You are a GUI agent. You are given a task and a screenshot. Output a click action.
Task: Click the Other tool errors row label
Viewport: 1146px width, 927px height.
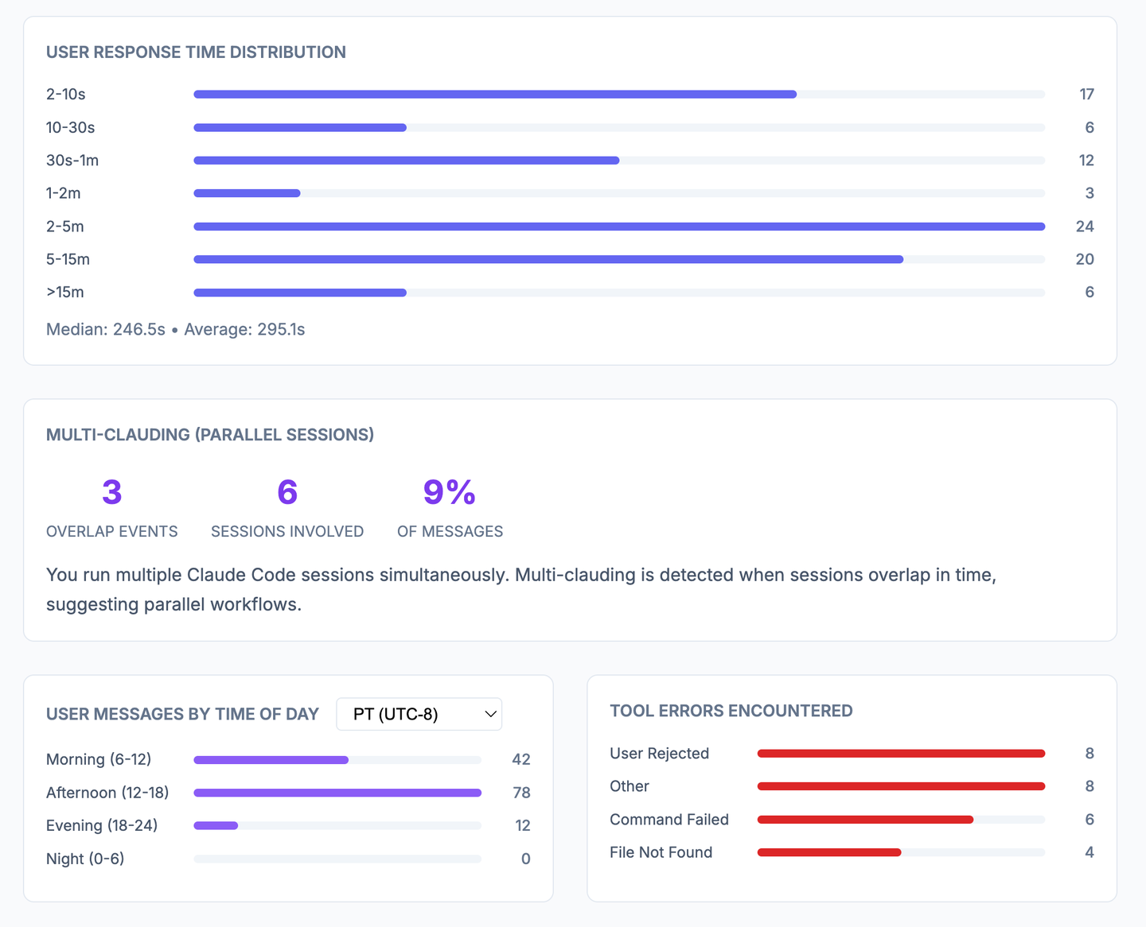[x=630, y=786]
